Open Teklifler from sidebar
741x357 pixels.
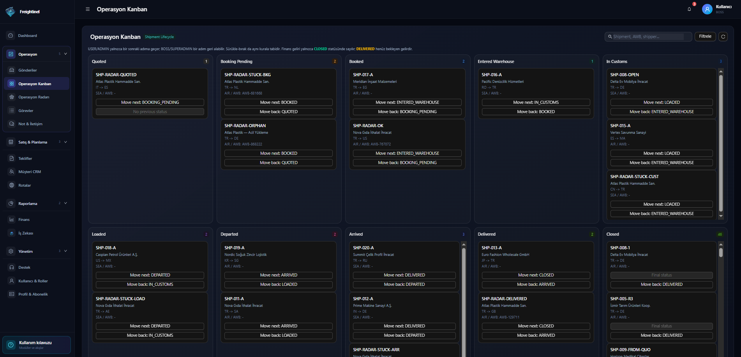point(37,158)
